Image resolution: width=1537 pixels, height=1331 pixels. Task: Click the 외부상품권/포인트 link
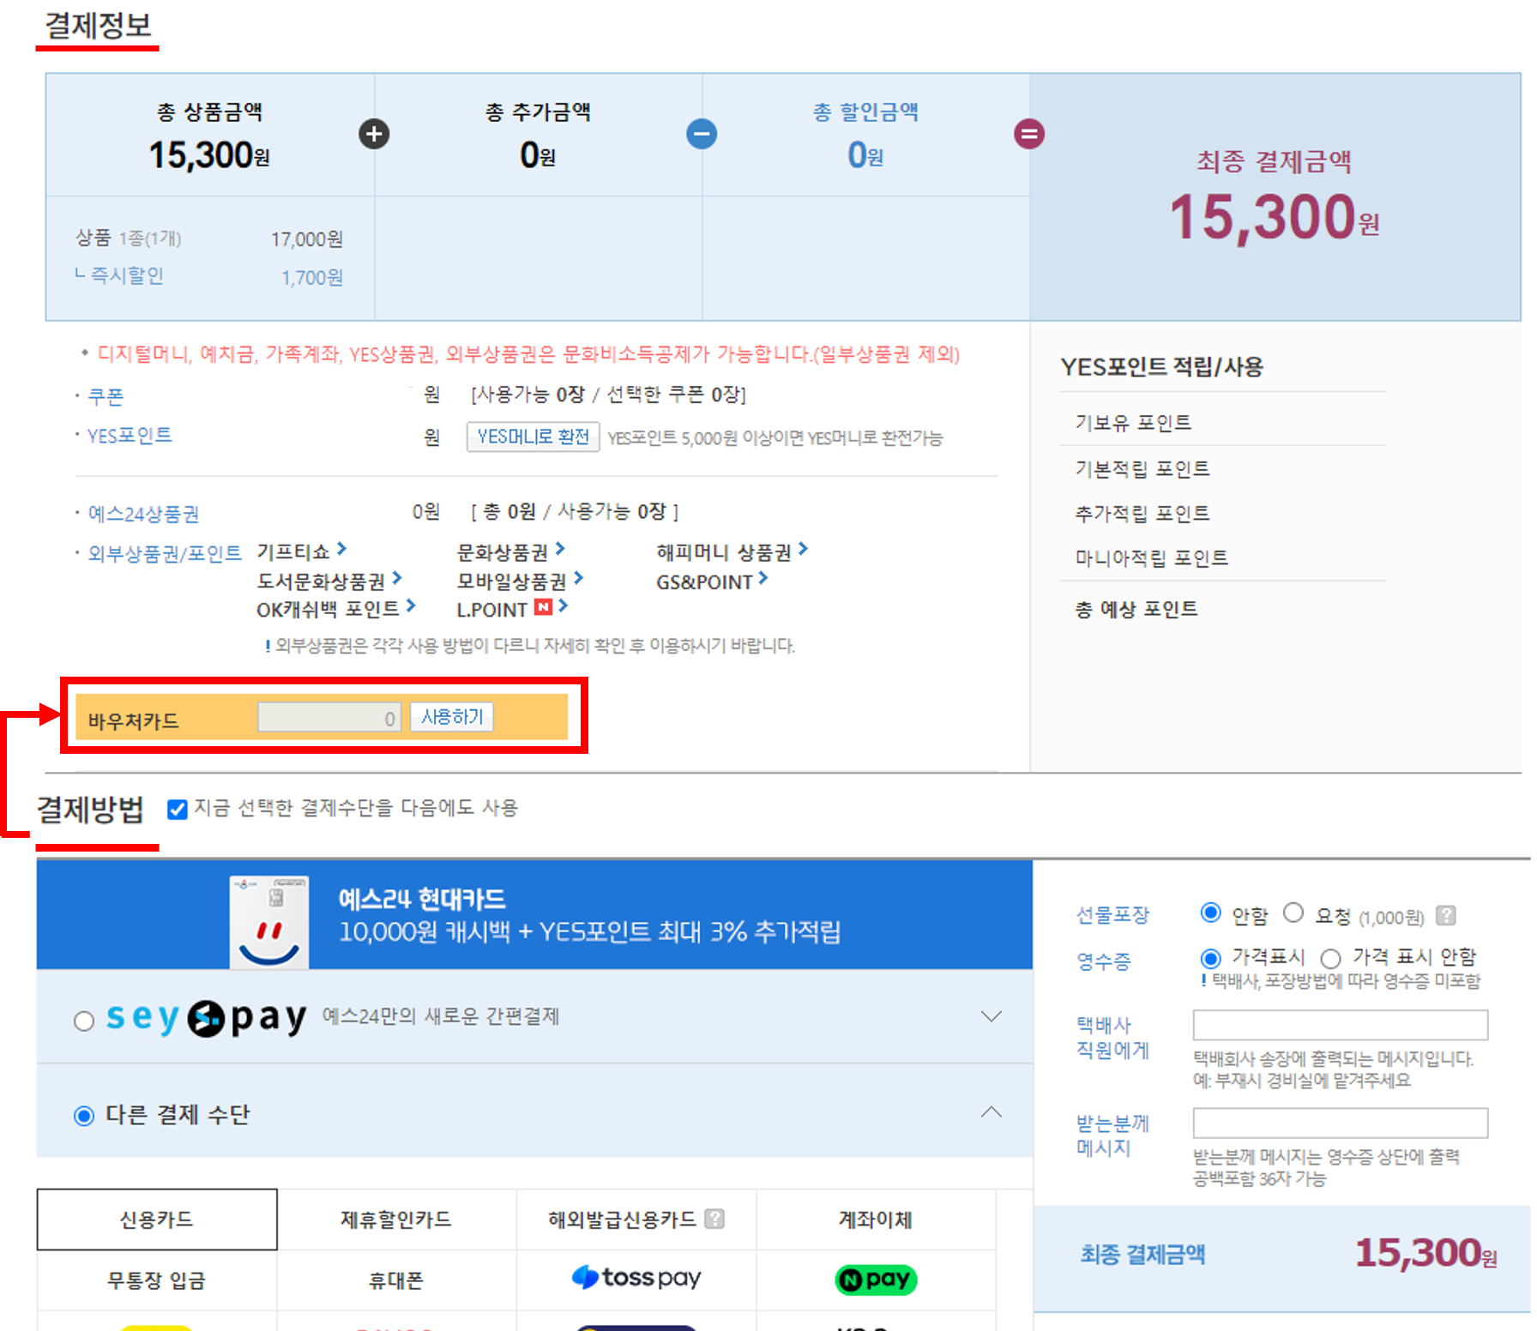tap(165, 553)
